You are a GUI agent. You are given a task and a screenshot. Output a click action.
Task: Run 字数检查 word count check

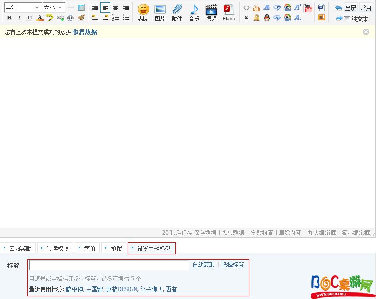262,233
